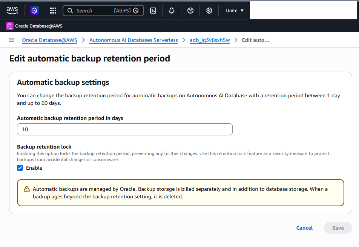The width and height of the screenshot is (359, 247).
Task: Click the 'Edit auto...' breadcrumb text
Action: pyautogui.click(x=256, y=40)
